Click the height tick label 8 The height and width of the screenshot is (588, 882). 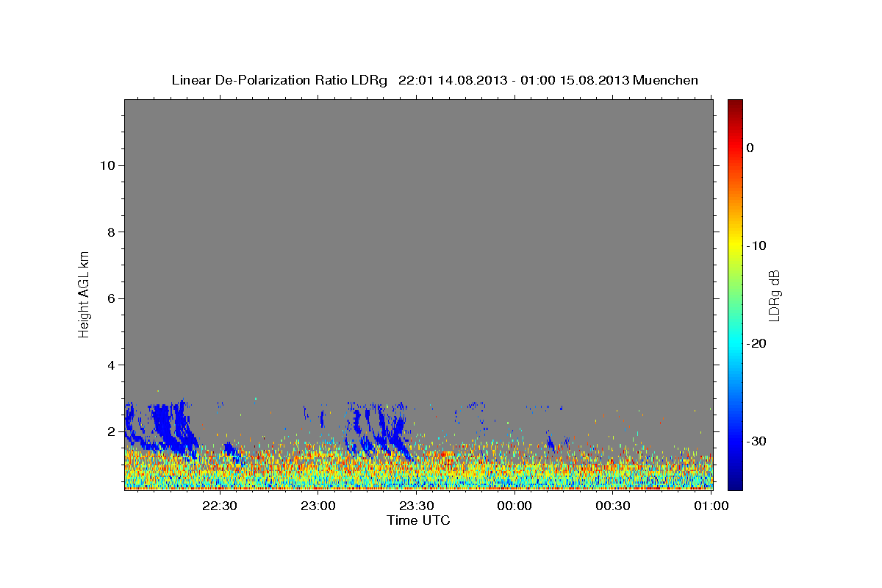[110, 232]
